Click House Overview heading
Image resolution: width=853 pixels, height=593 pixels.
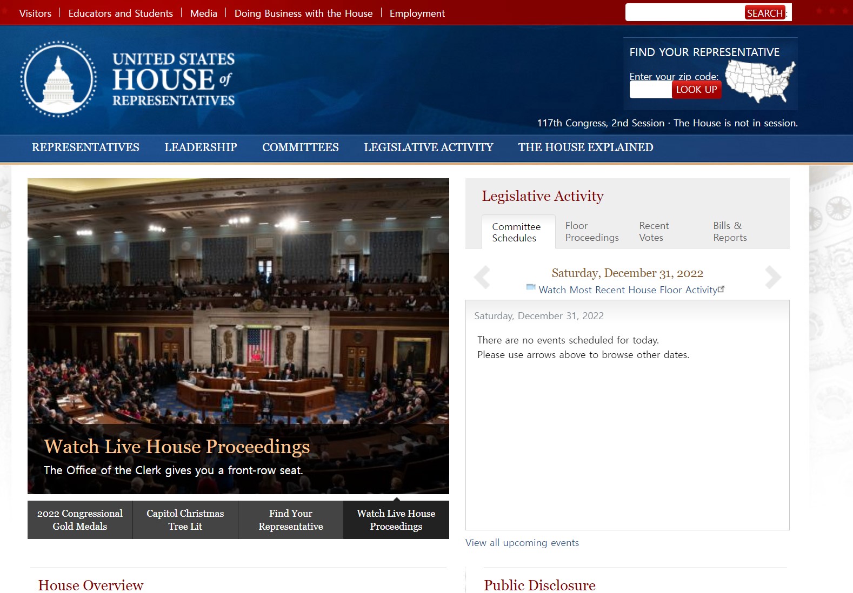tap(91, 585)
